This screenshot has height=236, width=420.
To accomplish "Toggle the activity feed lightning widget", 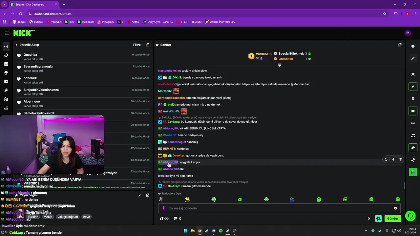I will click(413, 87).
